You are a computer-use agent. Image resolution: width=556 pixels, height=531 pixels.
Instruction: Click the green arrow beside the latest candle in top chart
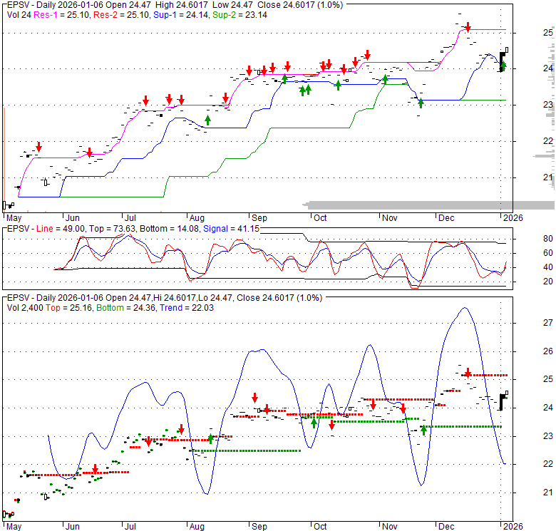[x=503, y=66]
